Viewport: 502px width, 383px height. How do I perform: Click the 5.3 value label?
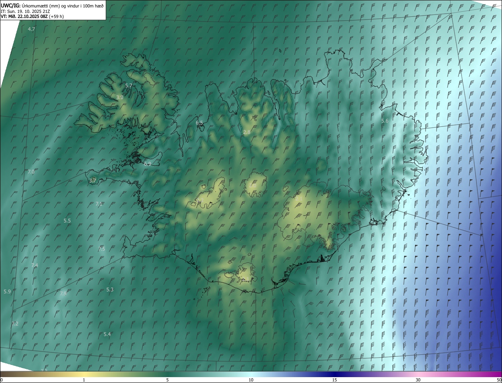click(x=110, y=290)
